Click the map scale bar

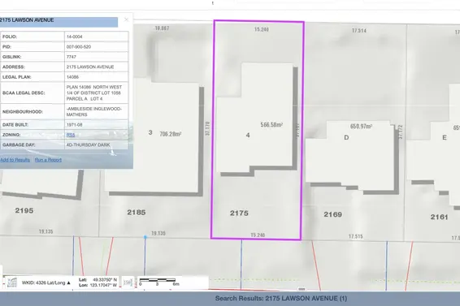158,282
